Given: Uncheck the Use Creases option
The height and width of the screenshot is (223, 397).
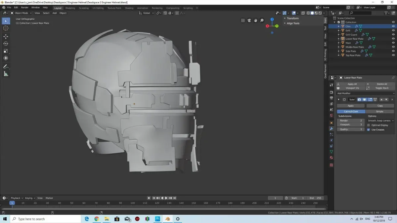Looking at the screenshot, I should (x=369, y=130).
